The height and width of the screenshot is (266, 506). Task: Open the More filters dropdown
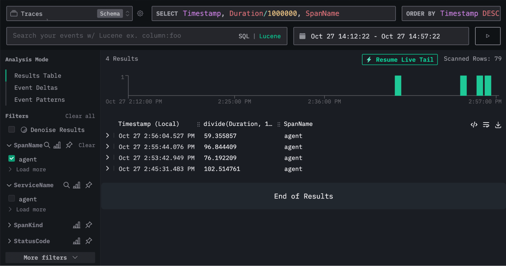coord(50,257)
